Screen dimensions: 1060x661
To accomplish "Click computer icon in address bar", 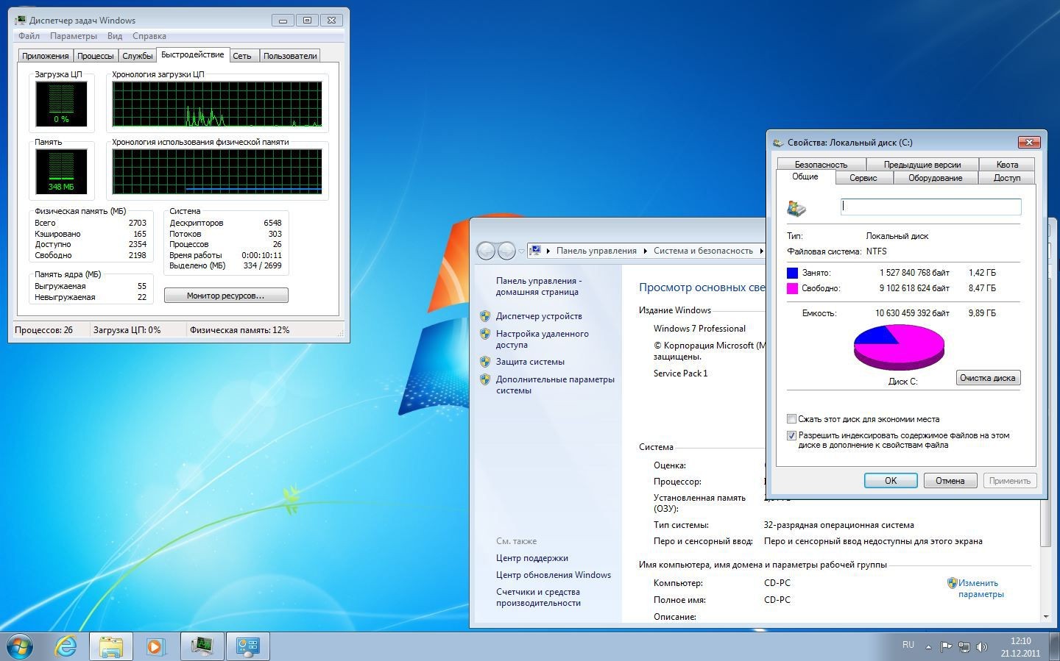I will pyautogui.click(x=536, y=251).
